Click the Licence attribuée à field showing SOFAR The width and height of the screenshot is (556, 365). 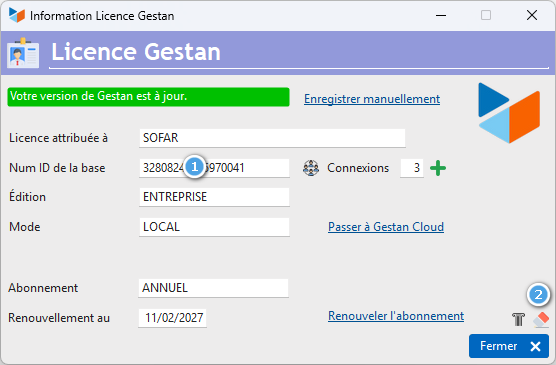pos(272,138)
